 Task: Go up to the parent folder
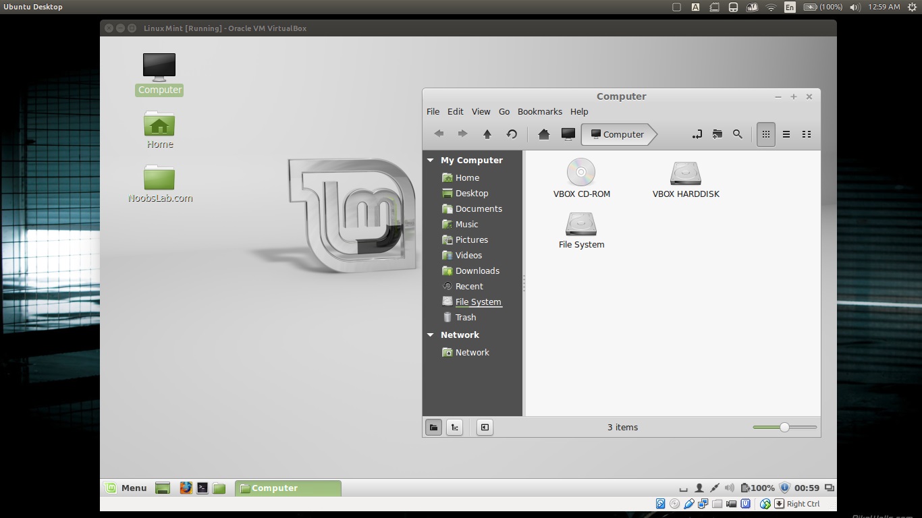[x=487, y=134]
